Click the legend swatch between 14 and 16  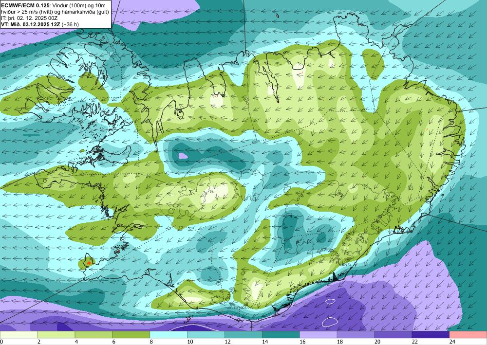(x=281, y=335)
